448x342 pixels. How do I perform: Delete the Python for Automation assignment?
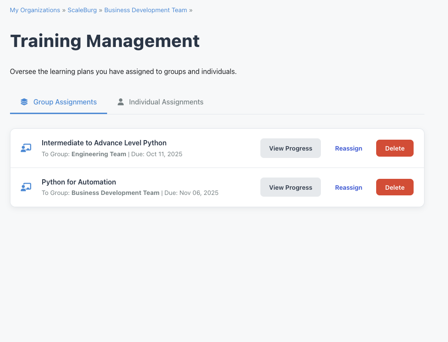[394, 188]
